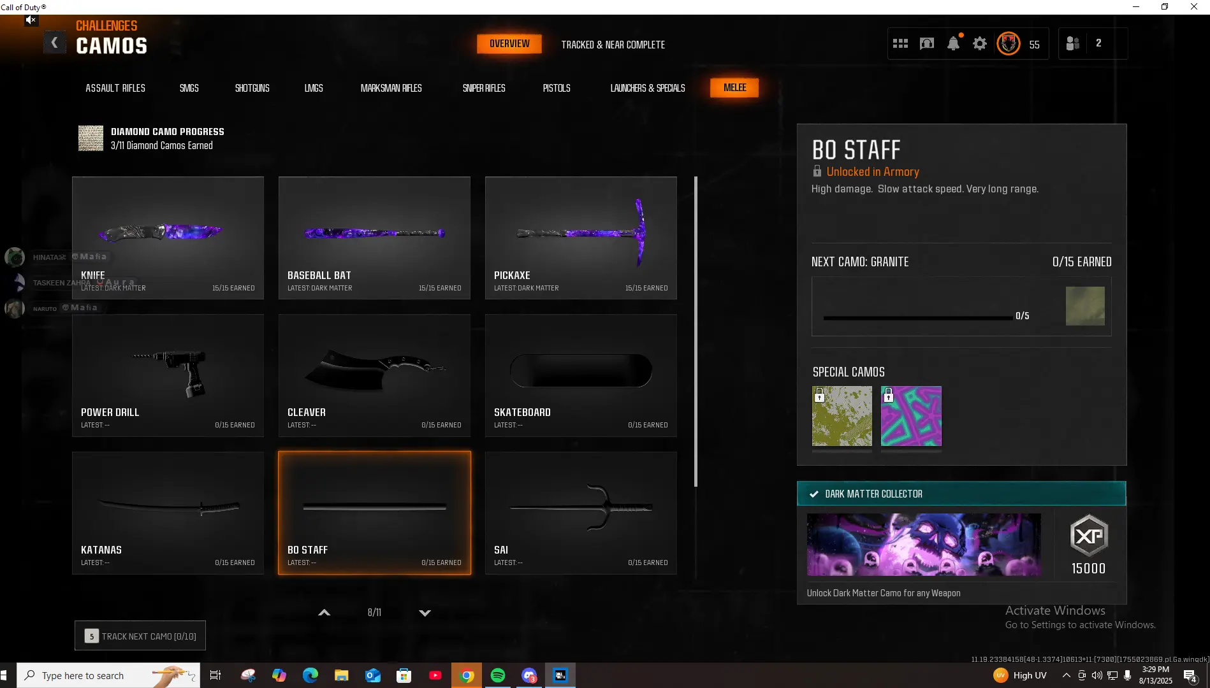Toggle Track Next Camo button
This screenshot has width=1210, height=688.
point(140,636)
